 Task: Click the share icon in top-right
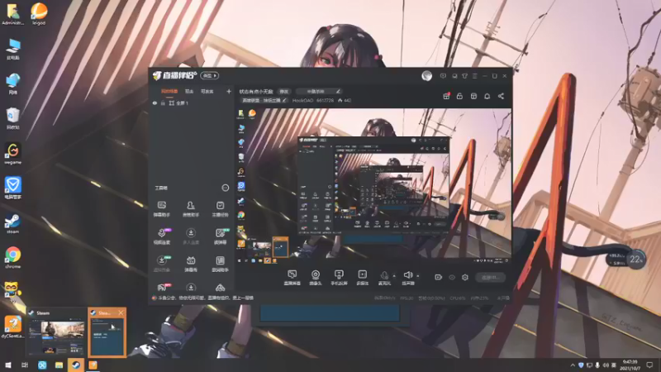(x=501, y=96)
